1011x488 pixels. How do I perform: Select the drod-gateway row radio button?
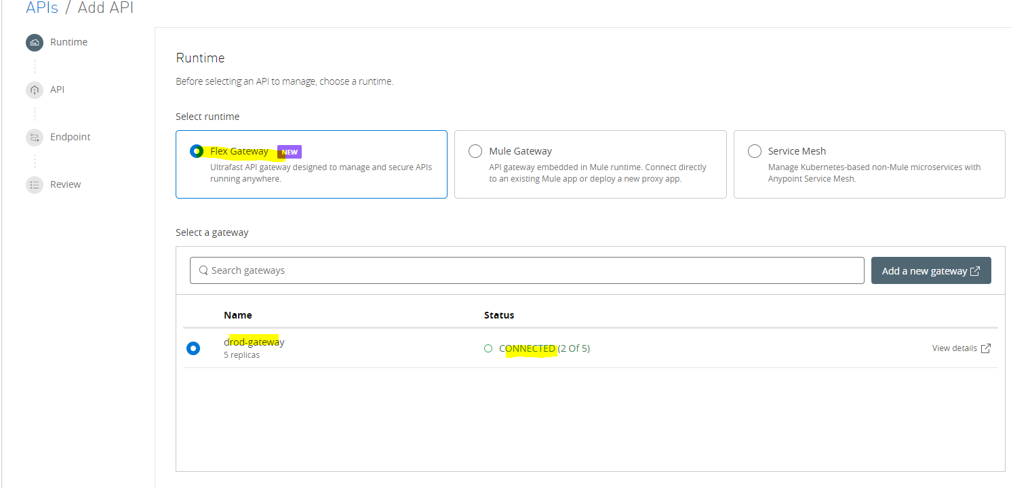coord(193,348)
